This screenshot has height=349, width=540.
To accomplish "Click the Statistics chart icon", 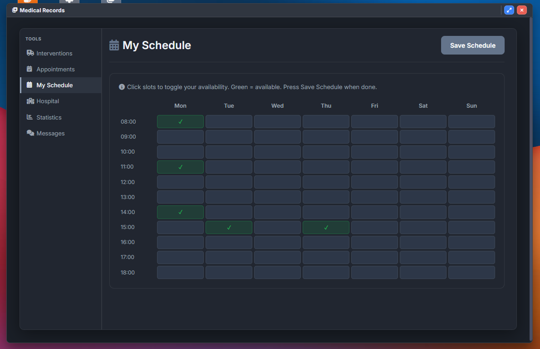I will point(29,117).
